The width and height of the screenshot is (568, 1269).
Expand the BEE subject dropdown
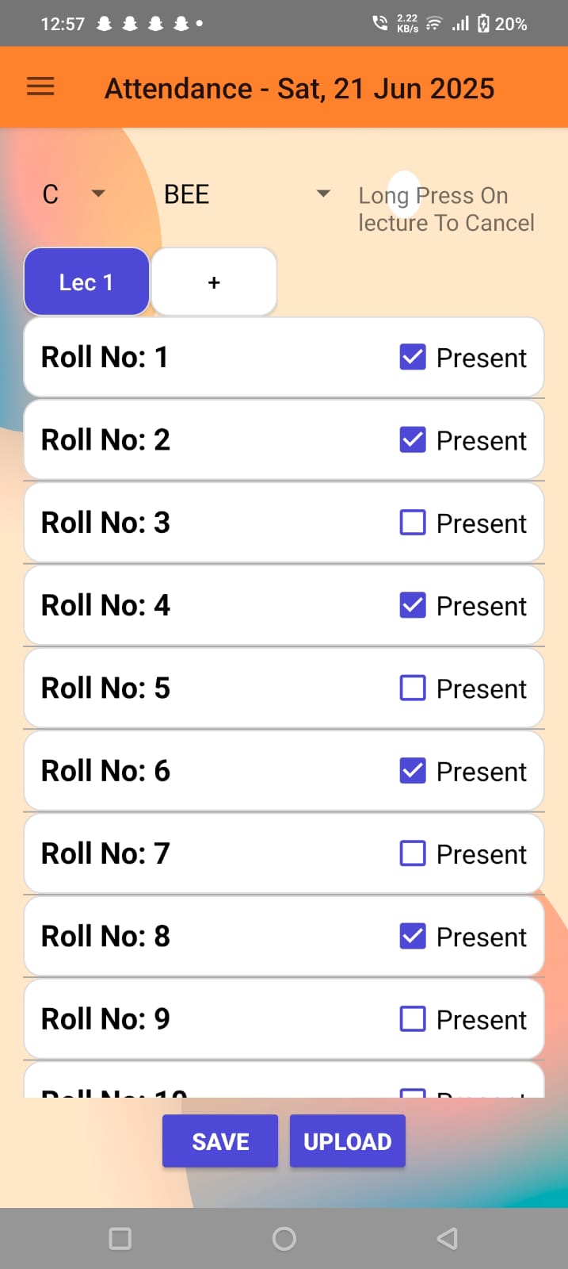tap(246, 194)
